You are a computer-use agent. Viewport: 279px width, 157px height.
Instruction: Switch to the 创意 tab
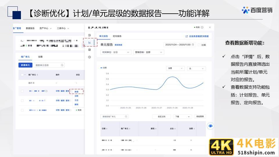click(40, 57)
